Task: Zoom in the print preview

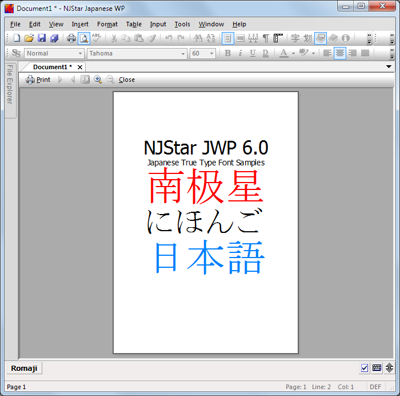Action: (x=98, y=80)
